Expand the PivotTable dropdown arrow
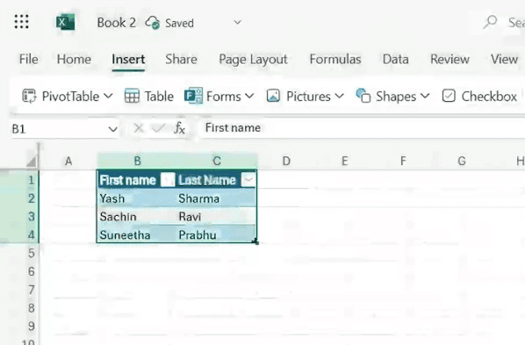The height and width of the screenshot is (345, 525). click(108, 97)
